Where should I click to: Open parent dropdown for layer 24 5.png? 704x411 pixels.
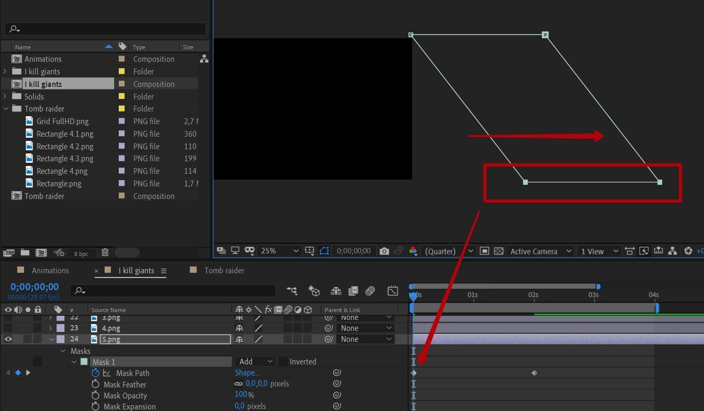(366, 339)
